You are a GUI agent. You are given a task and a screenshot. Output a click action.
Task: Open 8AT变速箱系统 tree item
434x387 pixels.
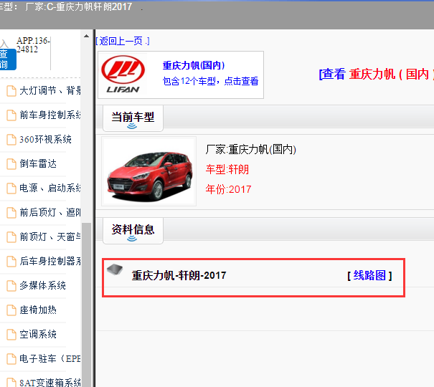click(x=50, y=383)
